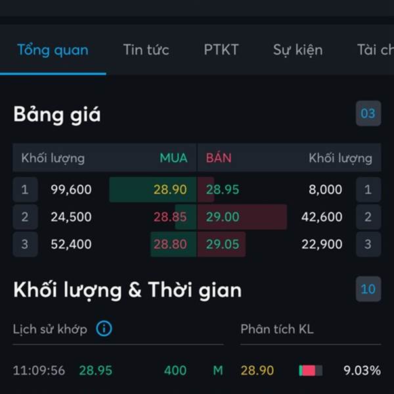Select the Phân tích KL section heading

point(277,329)
